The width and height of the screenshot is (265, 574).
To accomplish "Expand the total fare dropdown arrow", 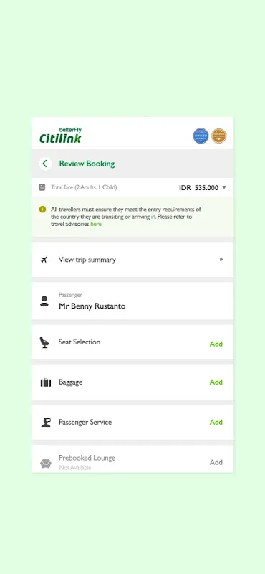I will tap(224, 187).
